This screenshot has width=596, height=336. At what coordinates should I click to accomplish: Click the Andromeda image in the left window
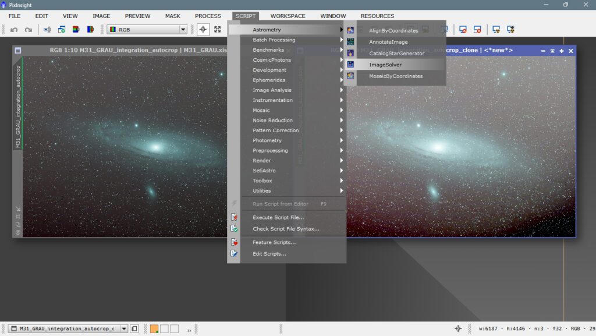pos(125,146)
